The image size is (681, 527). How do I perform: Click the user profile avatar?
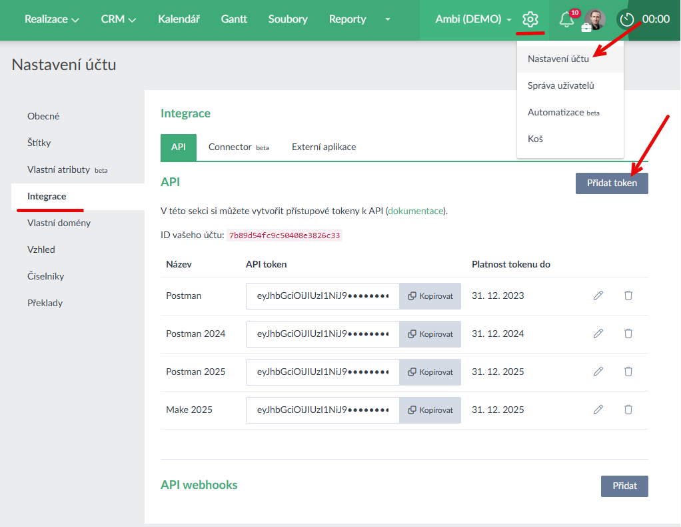[x=595, y=19]
